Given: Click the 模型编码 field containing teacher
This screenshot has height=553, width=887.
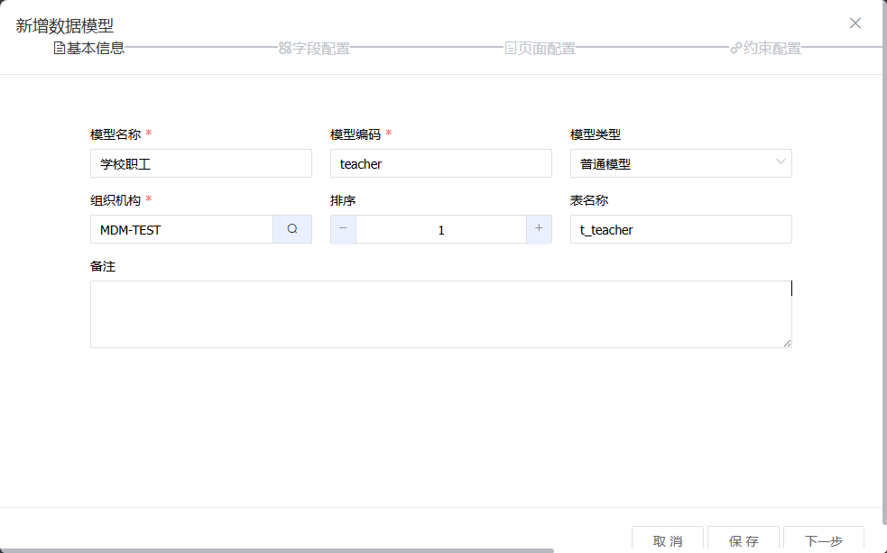Looking at the screenshot, I should pos(440,163).
